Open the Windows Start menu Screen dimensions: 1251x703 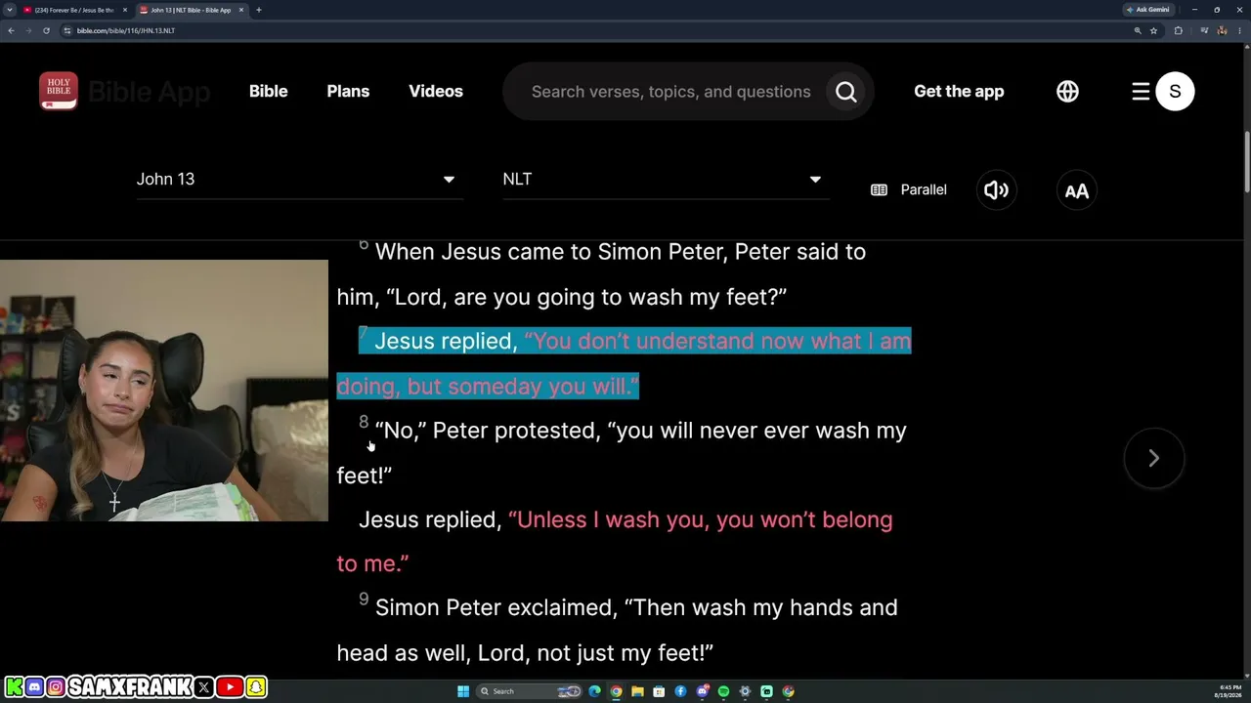(463, 691)
